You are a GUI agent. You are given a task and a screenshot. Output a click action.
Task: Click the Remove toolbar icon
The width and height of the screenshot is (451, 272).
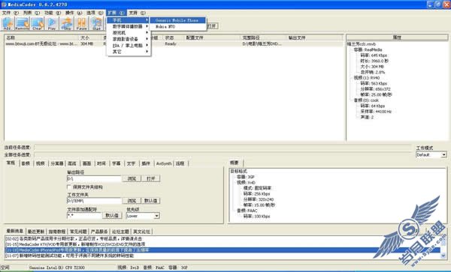(x=22, y=23)
